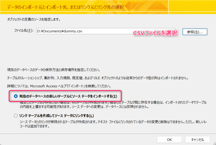Click the ファイル名(F): label
The image size is (216, 145).
(24, 31)
